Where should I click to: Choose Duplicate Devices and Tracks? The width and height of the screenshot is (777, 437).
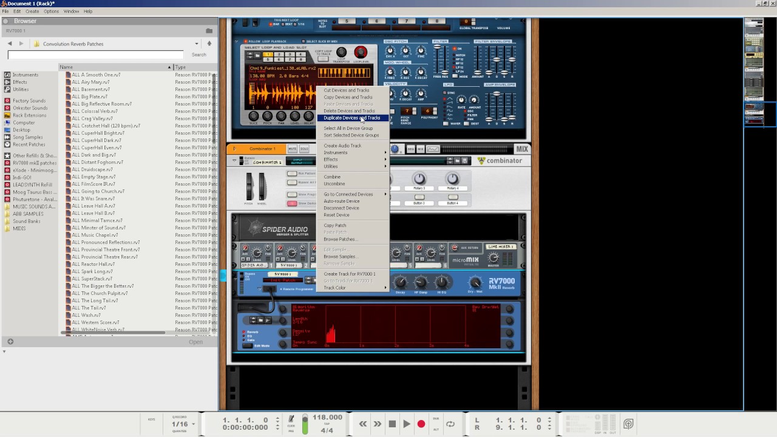tap(353, 118)
